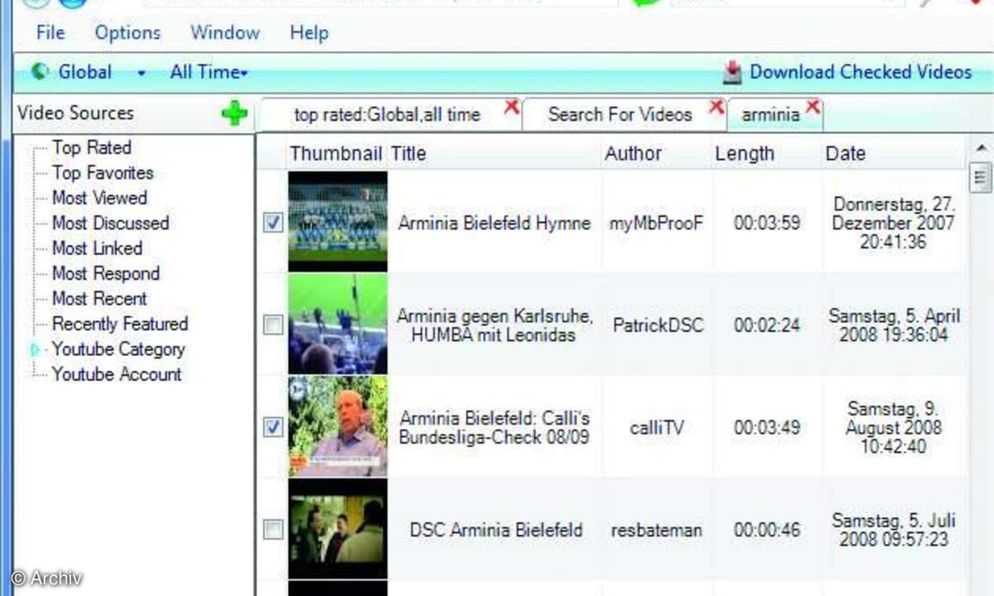Click the vertical scrollbar thumb of the video list
The height and width of the screenshot is (596, 994).
(982, 177)
